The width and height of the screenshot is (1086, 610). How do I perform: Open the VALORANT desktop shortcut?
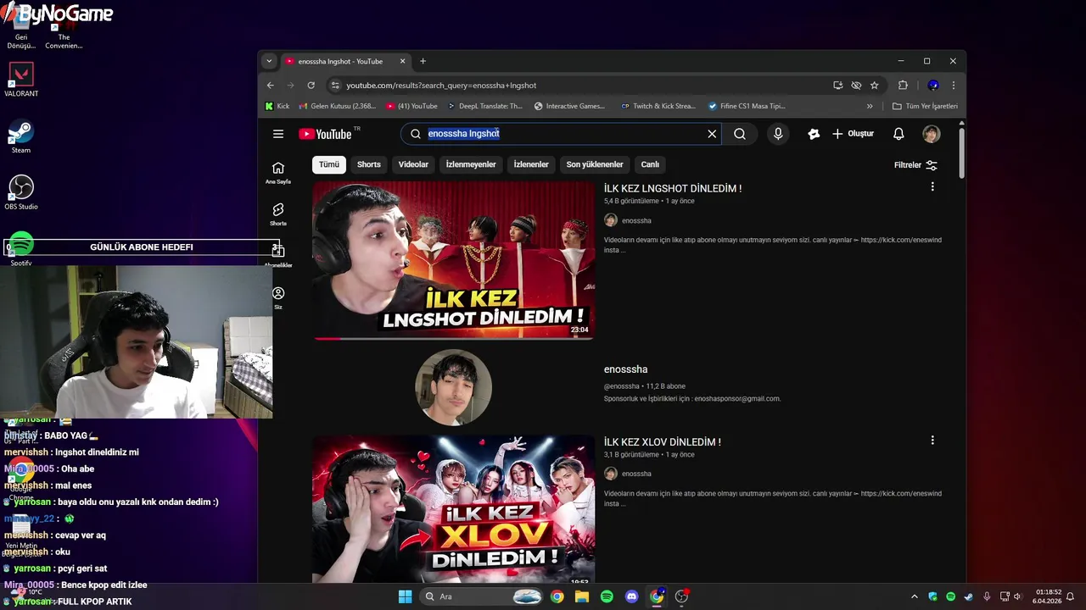[x=21, y=79]
